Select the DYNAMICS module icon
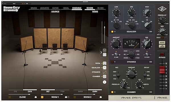Image resolution: width=171 pixels, height=102 pixels. (x=105, y=72)
